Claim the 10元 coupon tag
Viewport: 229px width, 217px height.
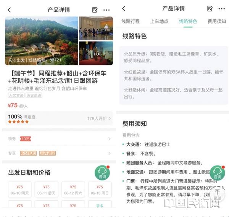[x=26, y=139]
